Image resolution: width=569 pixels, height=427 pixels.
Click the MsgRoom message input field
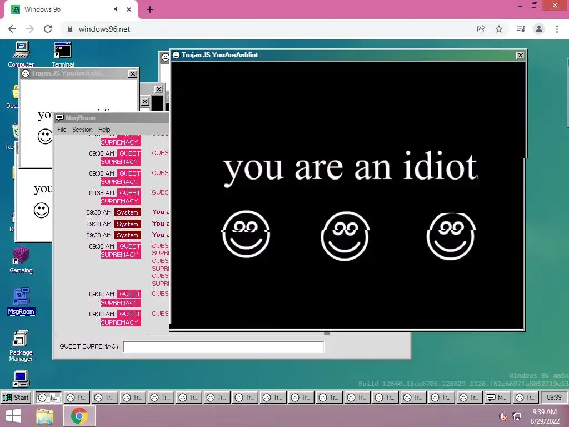(223, 346)
